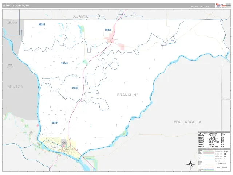Click the edition subtitle in the header bar
Viewport: 233px width, 175px height.
[201, 7]
